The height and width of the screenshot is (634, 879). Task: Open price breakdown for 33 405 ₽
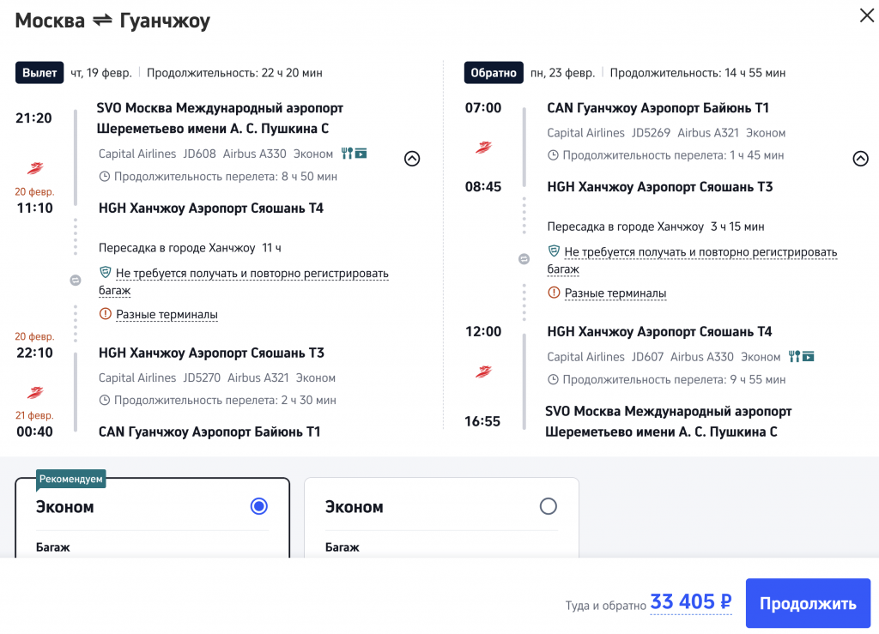tap(690, 603)
